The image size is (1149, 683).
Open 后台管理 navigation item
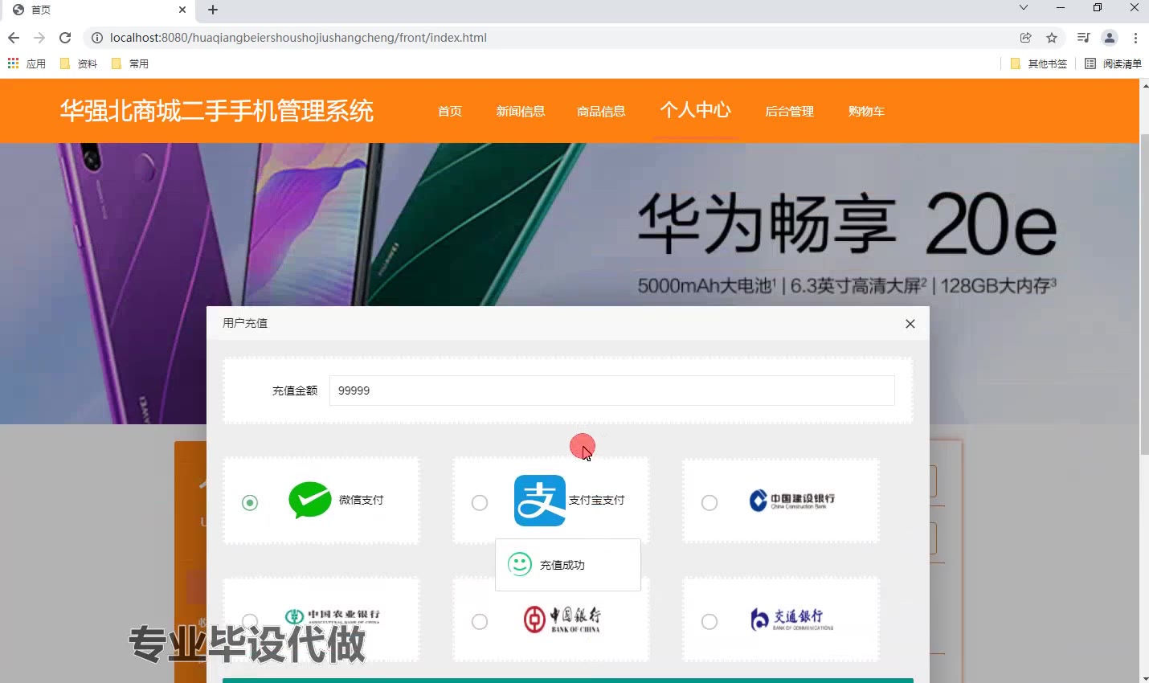[x=789, y=111]
